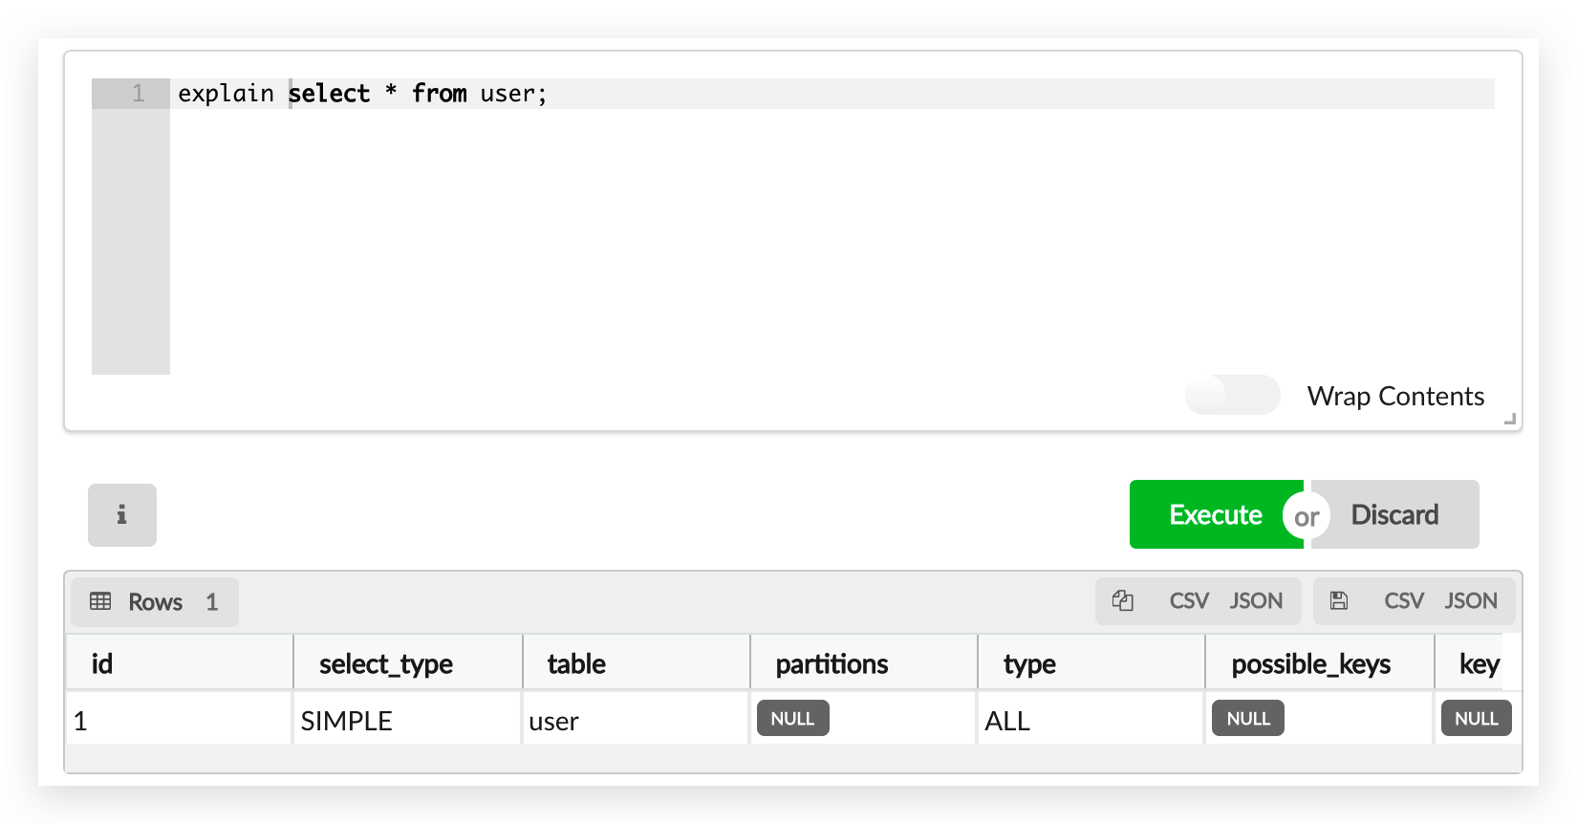Click the NULL badge under partitions
The height and width of the screenshot is (824, 1577).
tap(792, 719)
